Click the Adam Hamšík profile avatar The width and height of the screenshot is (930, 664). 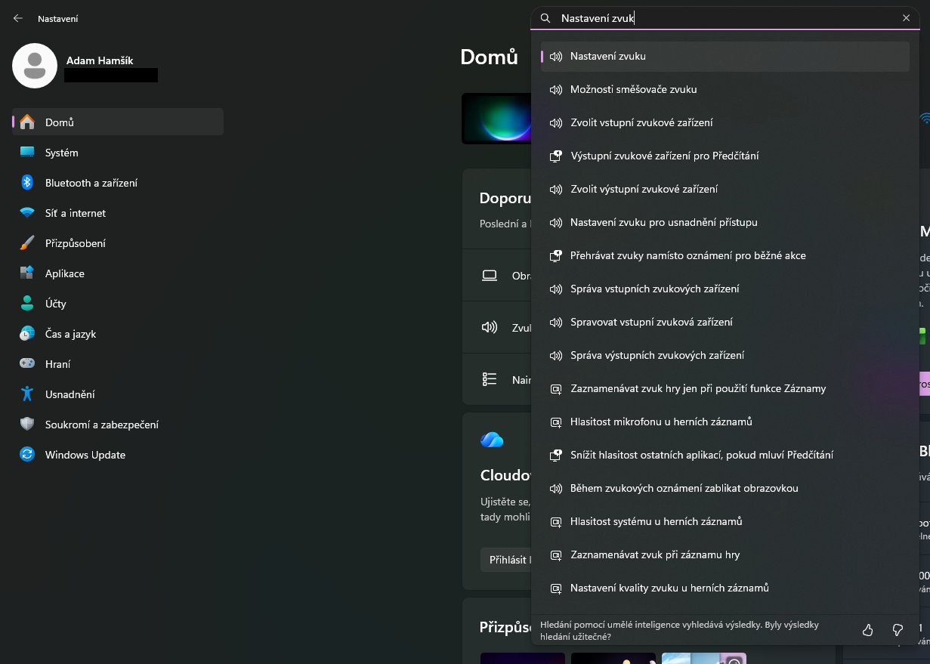tap(35, 66)
